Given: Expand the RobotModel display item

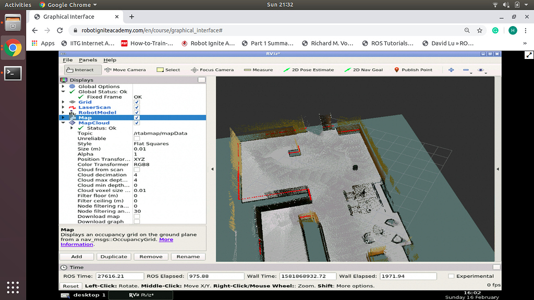Looking at the screenshot, I should click(x=63, y=112).
